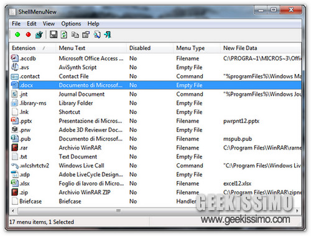Click the Properties toolbar icon
311x236 pixels.
click(86, 35)
